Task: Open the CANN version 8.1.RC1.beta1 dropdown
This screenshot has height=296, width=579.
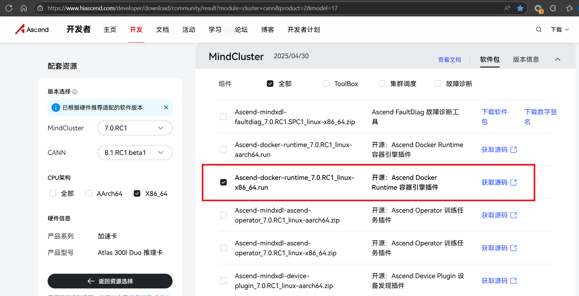Action: click(135, 153)
